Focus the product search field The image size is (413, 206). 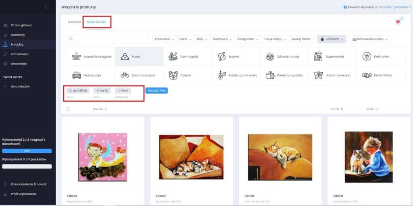[x=107, y=39]
